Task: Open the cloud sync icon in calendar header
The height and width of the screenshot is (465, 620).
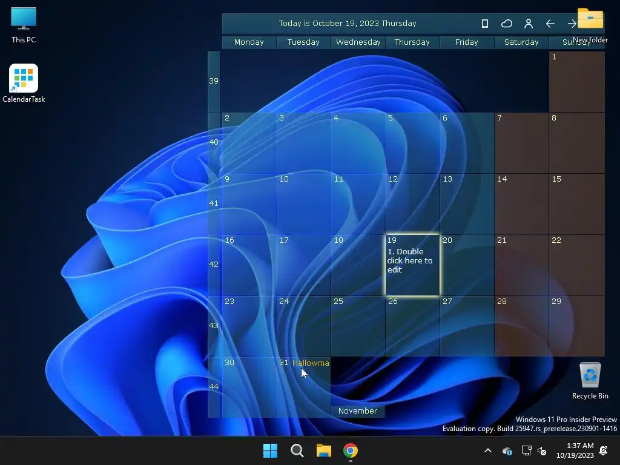Action: point(507,24)
